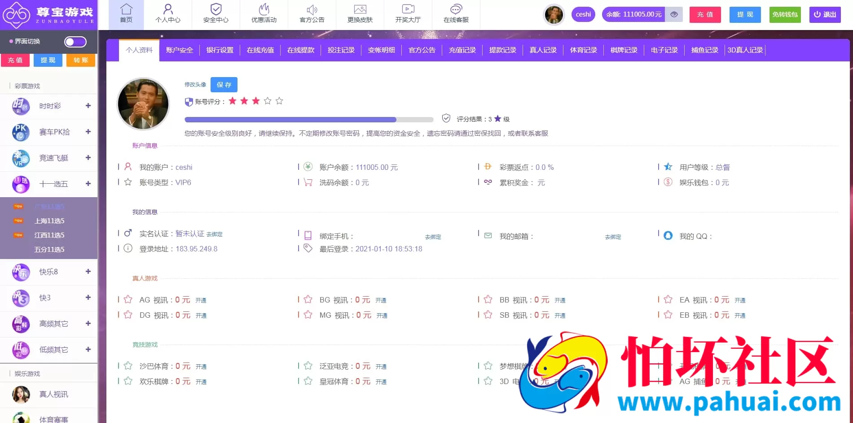Image resolution: width=853 pixels, height=423 pixels.
Task: Click the 官方公告 announcements icon in top bar
Action: [x=312, y=13]
